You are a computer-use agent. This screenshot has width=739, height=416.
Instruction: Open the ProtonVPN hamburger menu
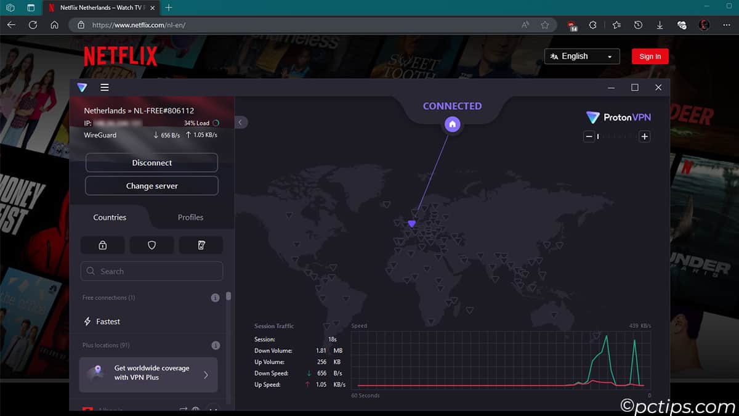point(105,88)
